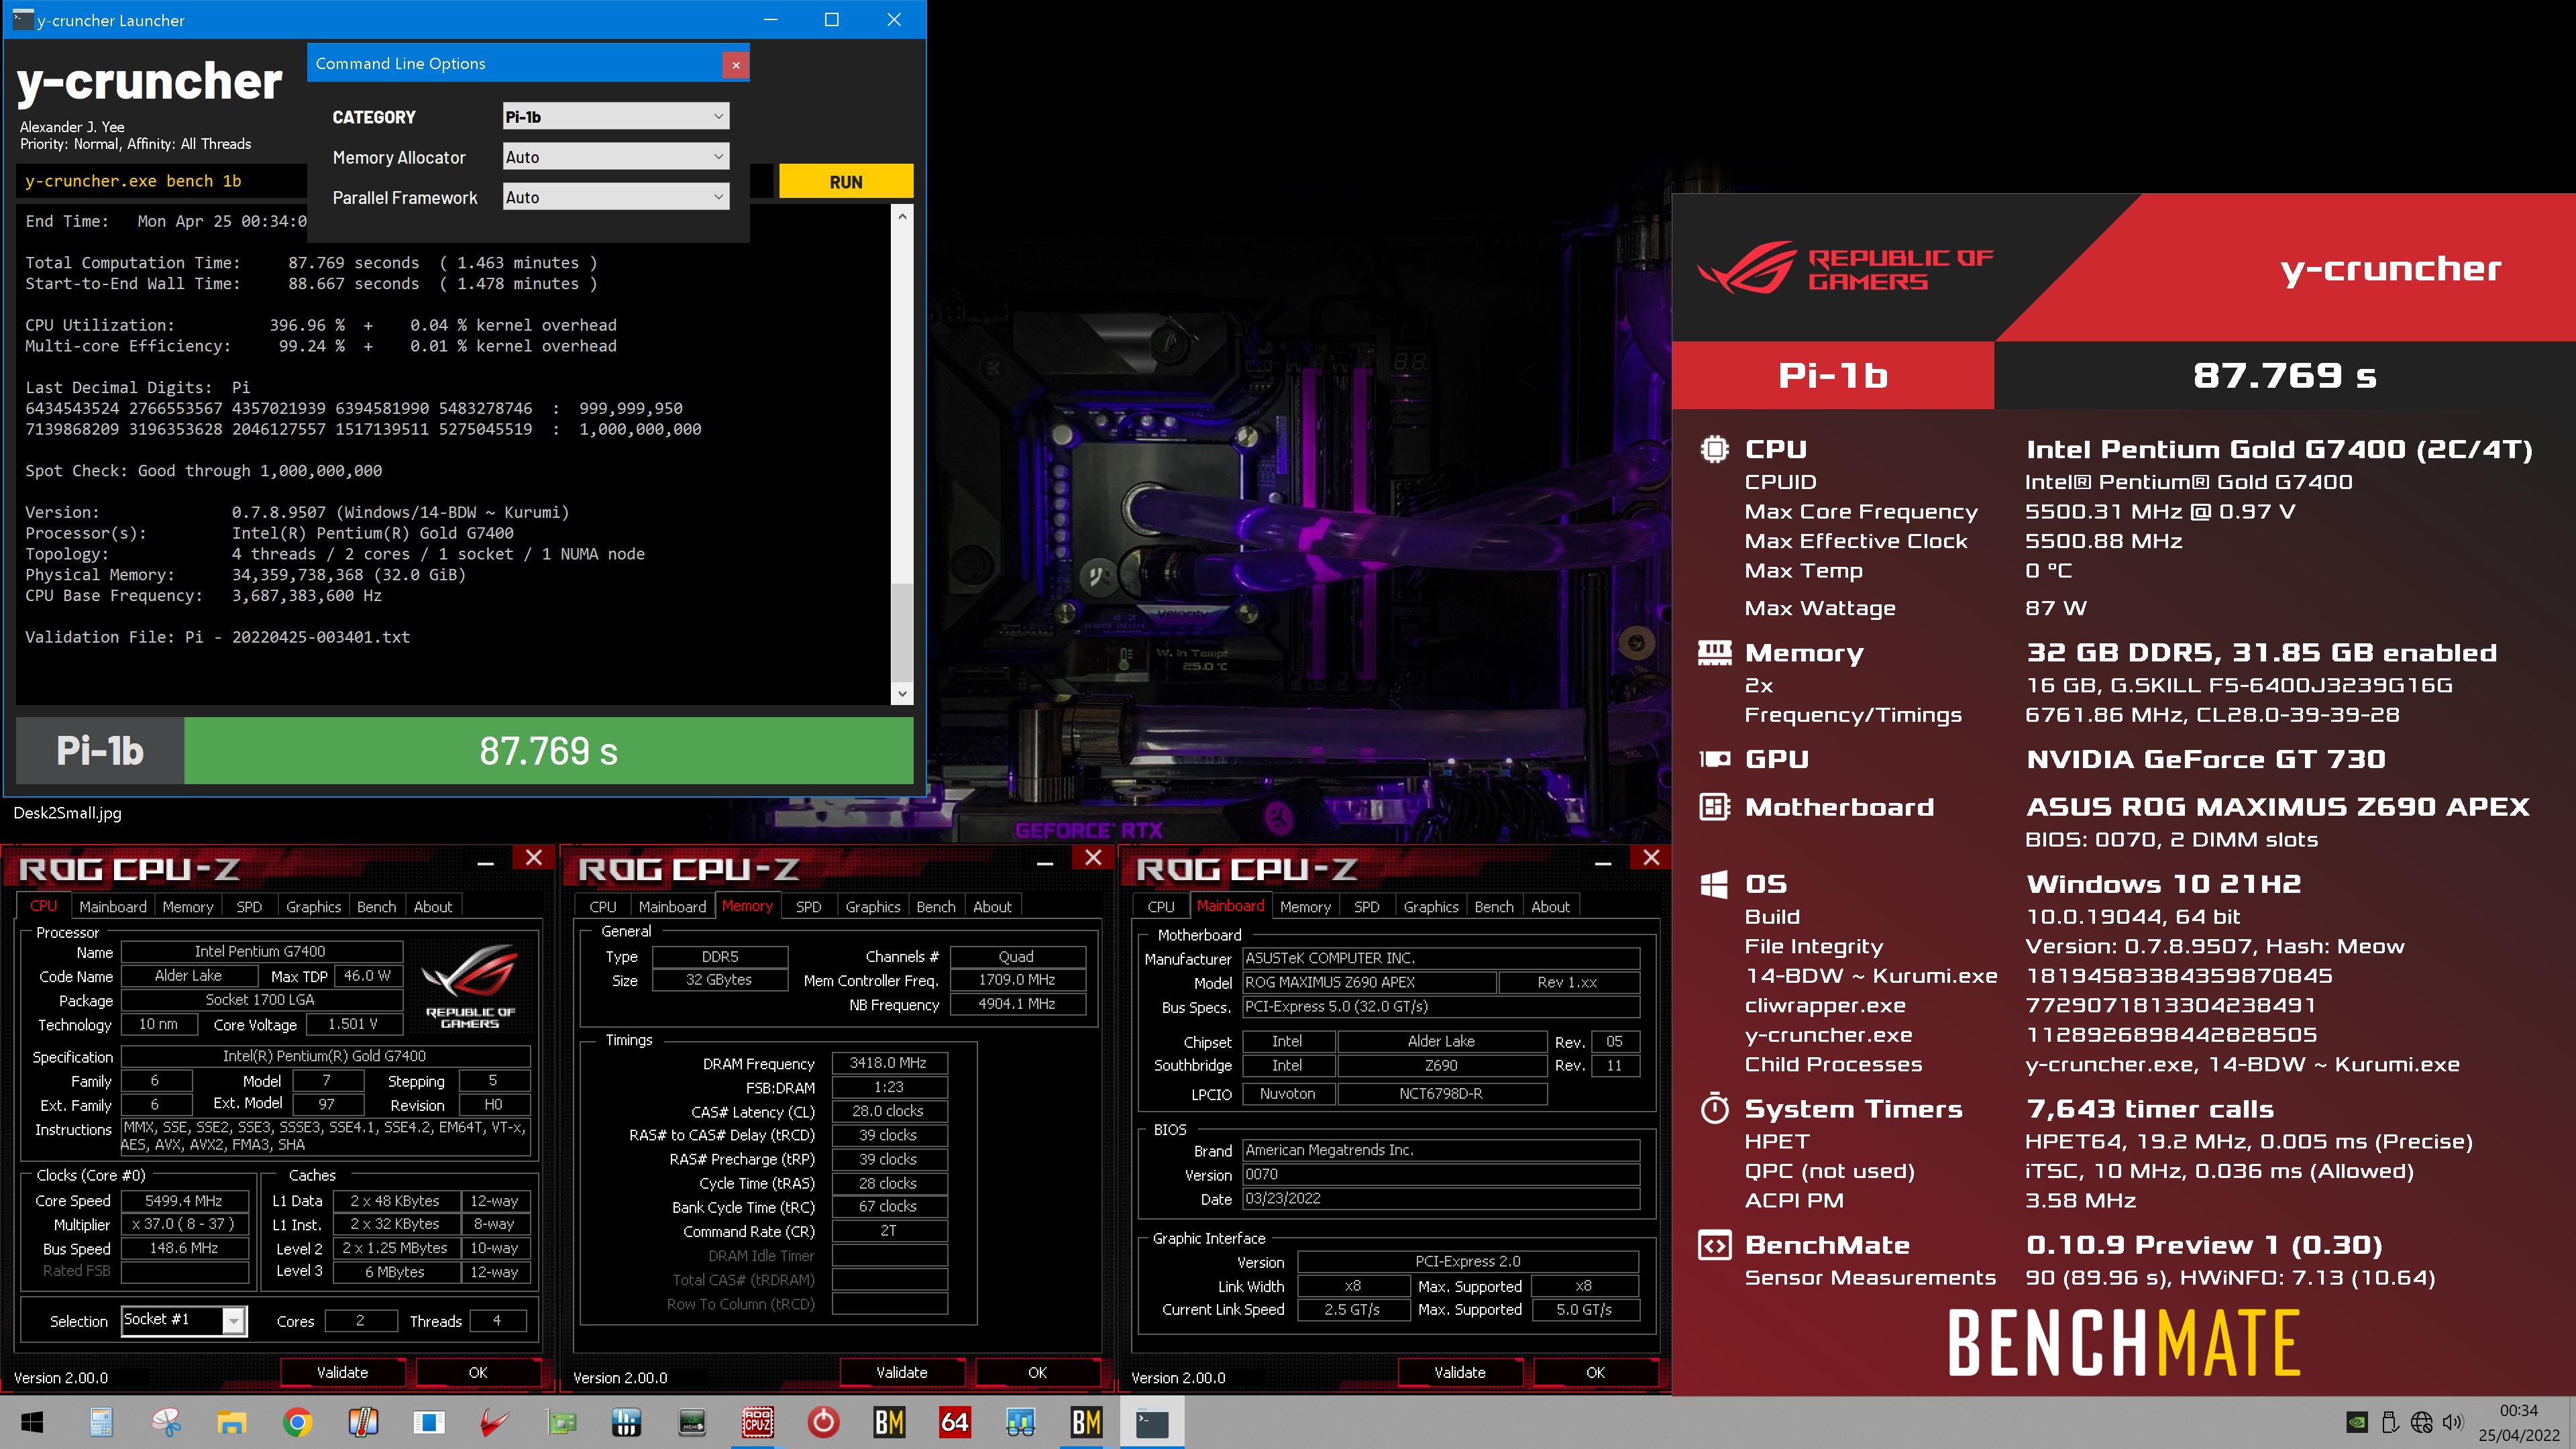
Task: Click the BIOS Date value 03/23/2022
Action: click(x=1440, y=1198)
